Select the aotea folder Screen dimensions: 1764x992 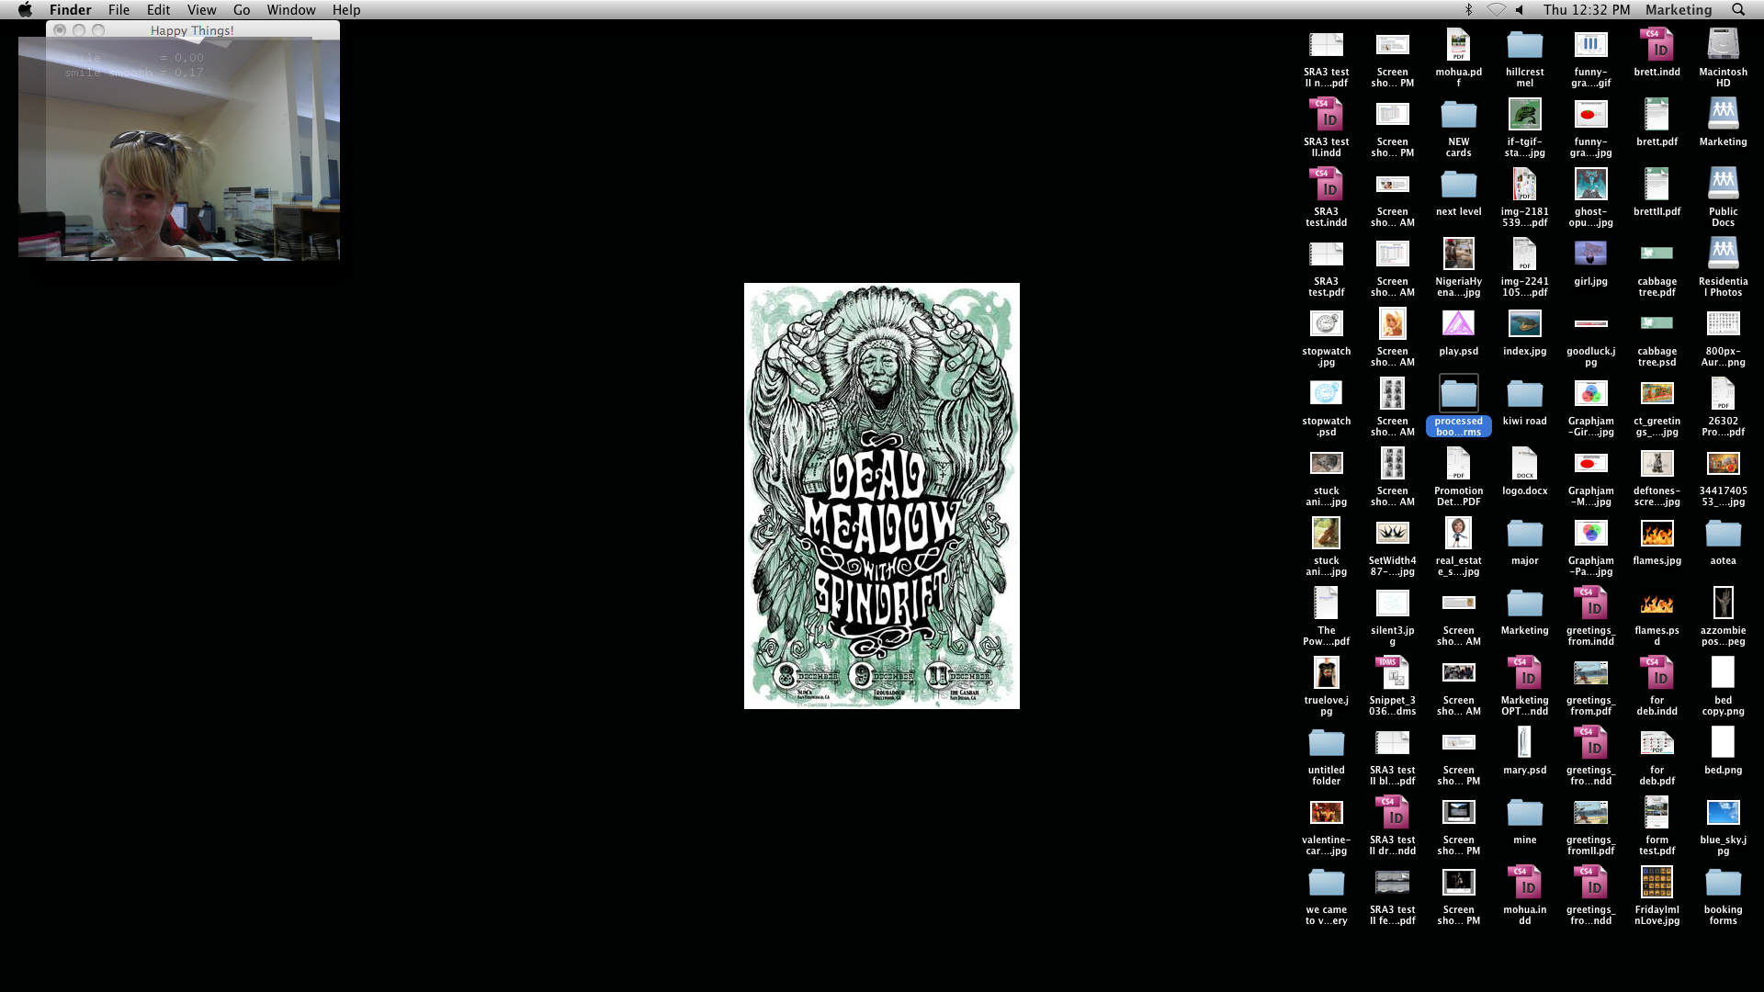tap(1723, 534)
